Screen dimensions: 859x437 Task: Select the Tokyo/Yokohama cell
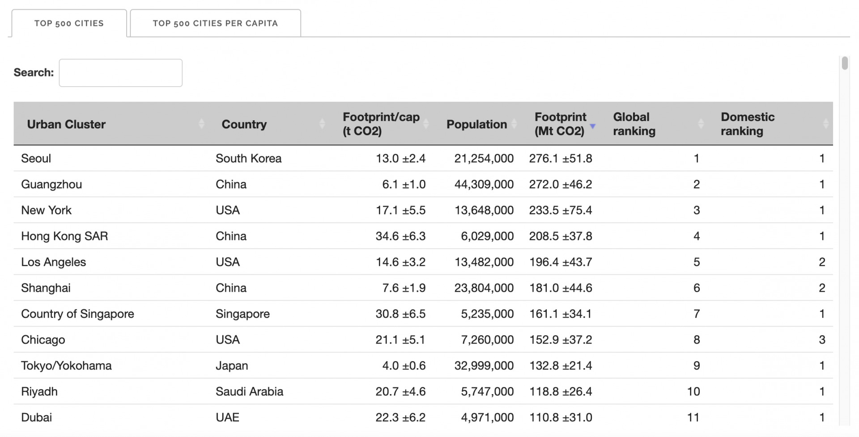(x=66, y=366)
